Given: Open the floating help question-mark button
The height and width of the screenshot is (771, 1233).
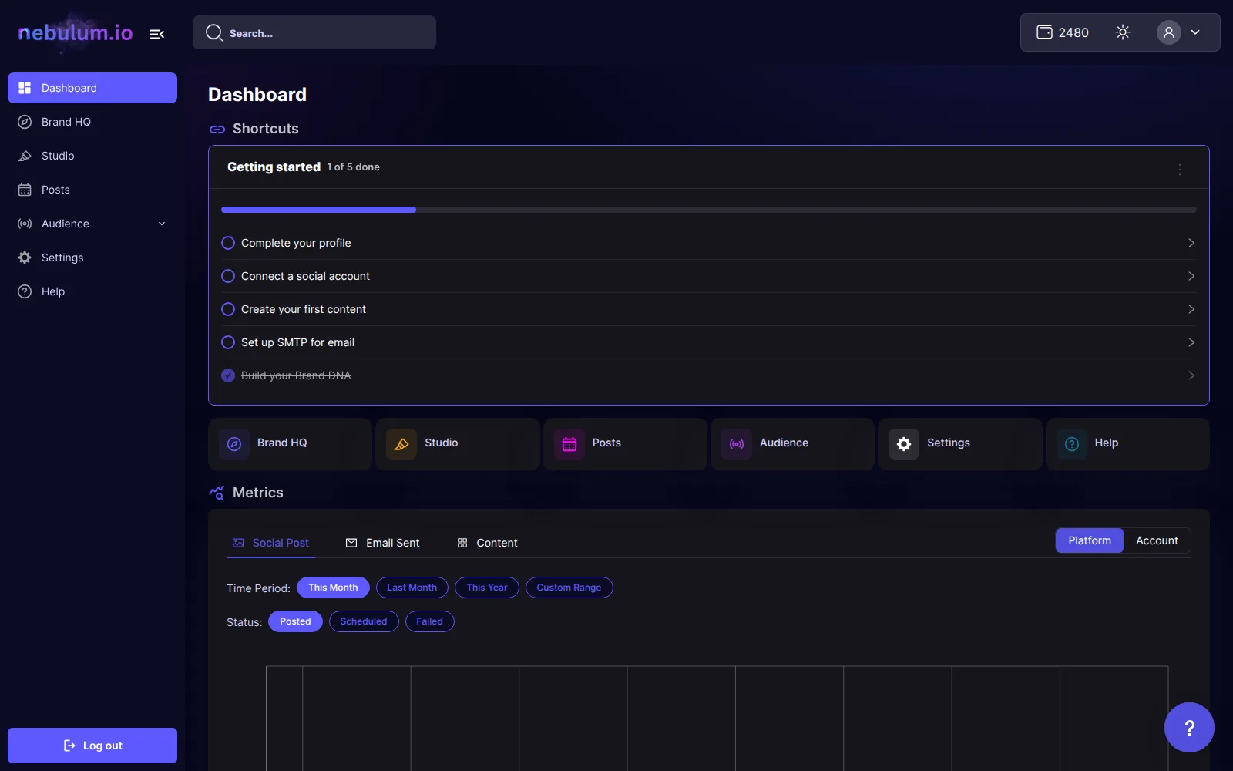Looking at the screenshot, I should tap(1189, 727).
